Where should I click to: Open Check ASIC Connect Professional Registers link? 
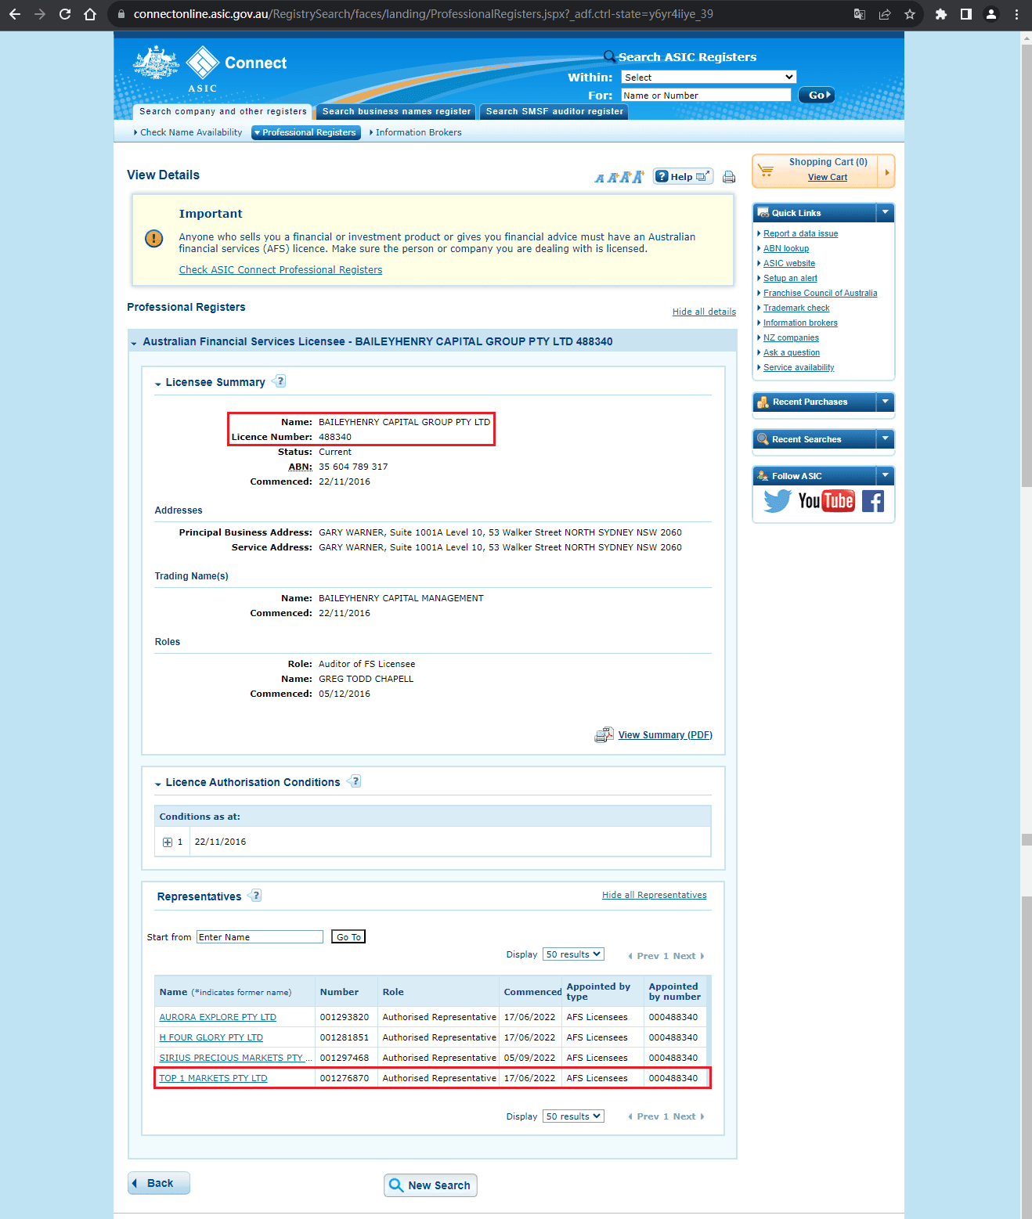(x=280, y=270)
